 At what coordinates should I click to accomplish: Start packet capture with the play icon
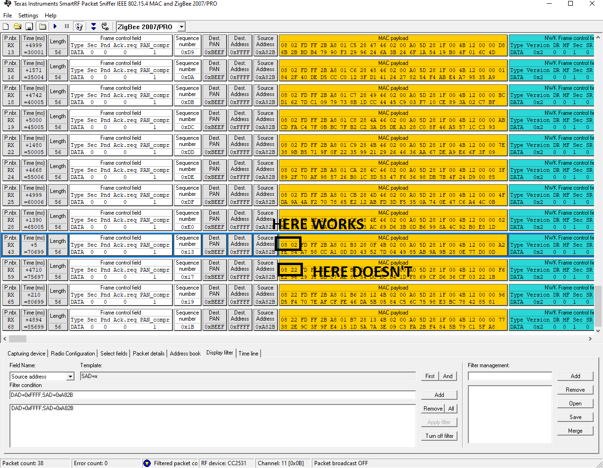(55, 27)
